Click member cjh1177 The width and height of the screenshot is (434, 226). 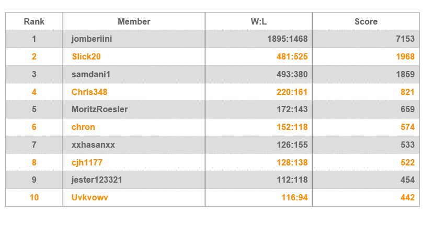[x=87, y=162]
